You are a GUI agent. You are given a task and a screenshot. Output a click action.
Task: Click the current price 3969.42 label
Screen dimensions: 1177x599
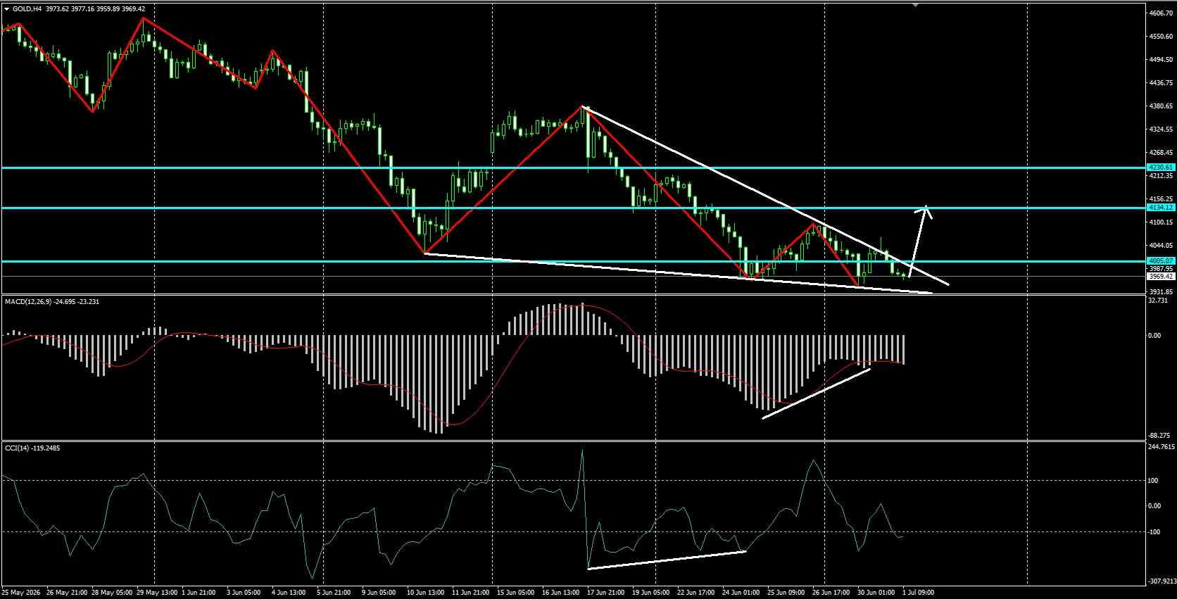click(x=1161, y=277)
